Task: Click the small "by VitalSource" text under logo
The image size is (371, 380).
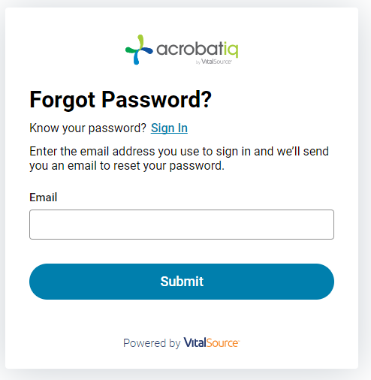Action: (213, 62)
